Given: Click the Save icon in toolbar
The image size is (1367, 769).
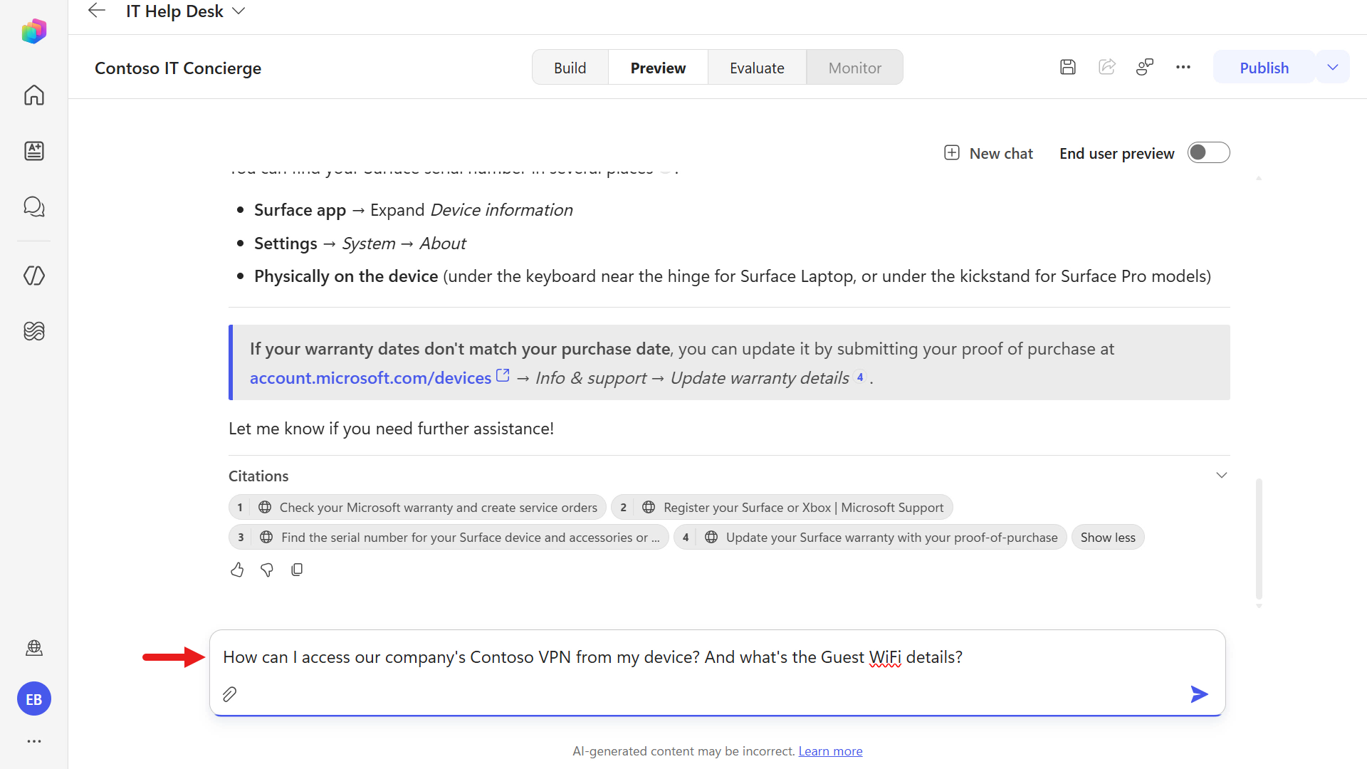Looking at the screenshot, I should click(1067, 67).
